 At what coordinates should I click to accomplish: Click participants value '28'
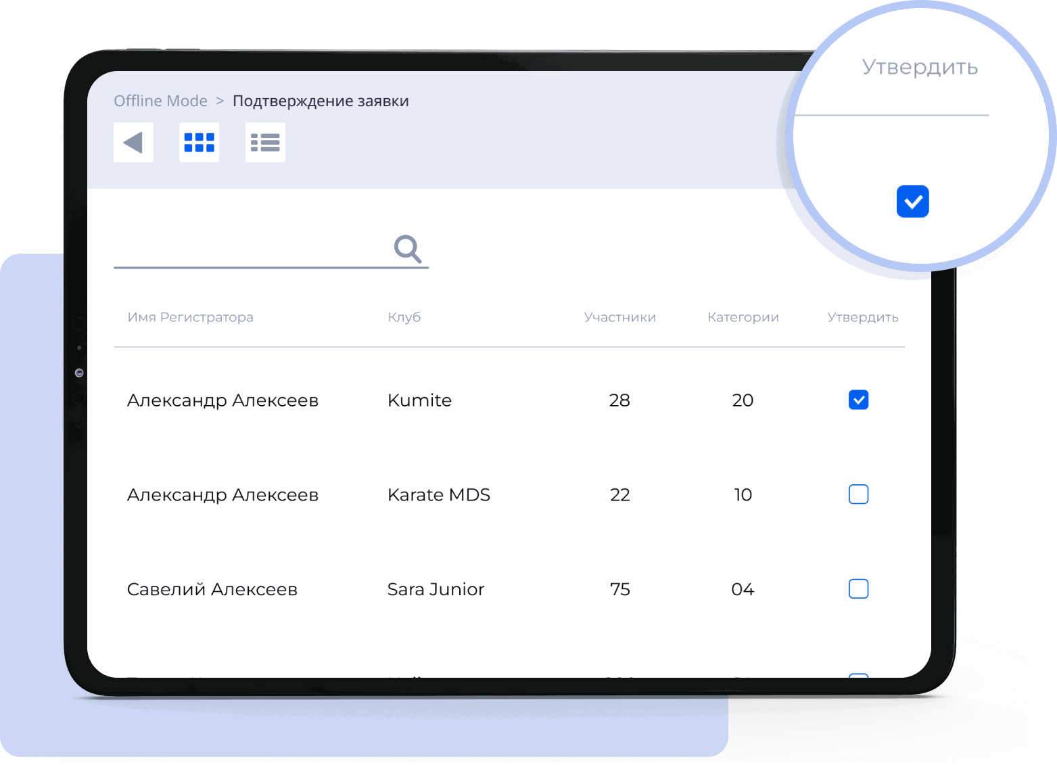(619, 400)
